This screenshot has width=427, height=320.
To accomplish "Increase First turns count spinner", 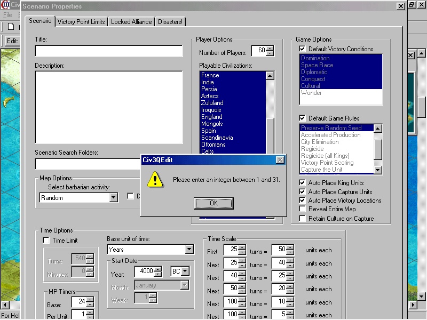I will tap(242, 247).
